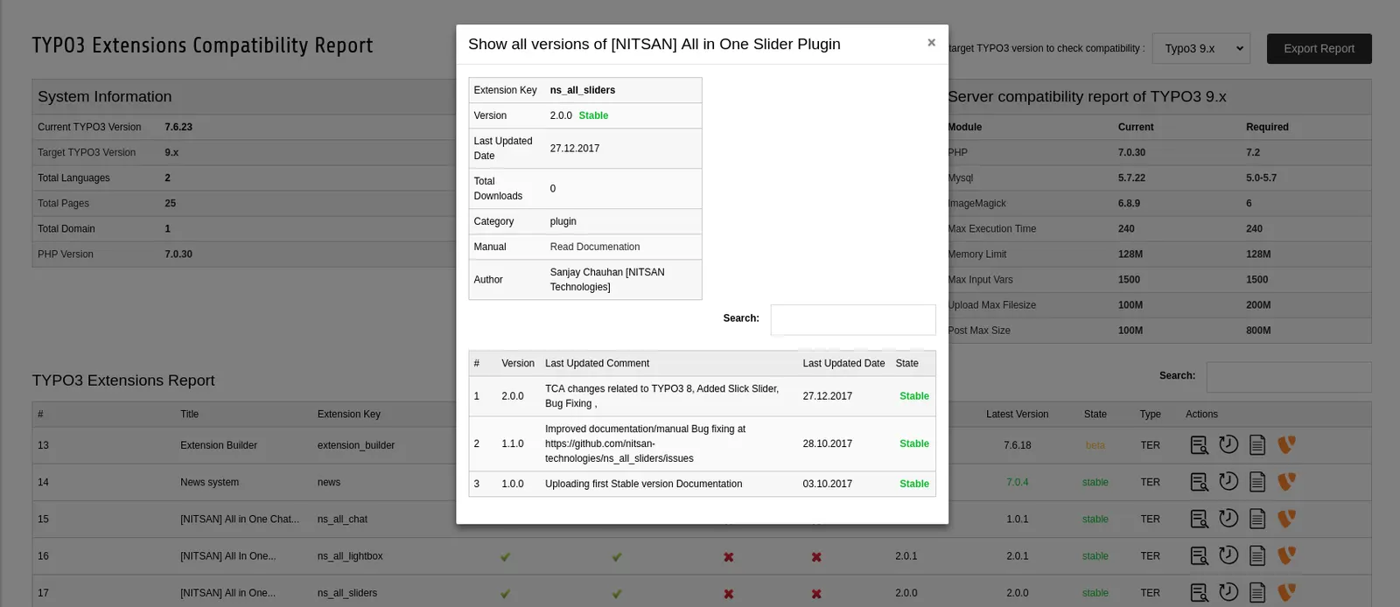1400x607 pixels.
Task: Click [NITSAN] All in One Chat... title
Action: 239,519
